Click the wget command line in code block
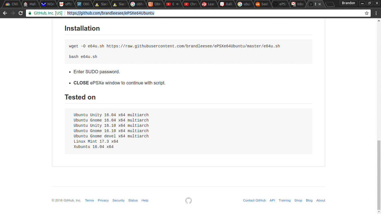 [174, 46]
